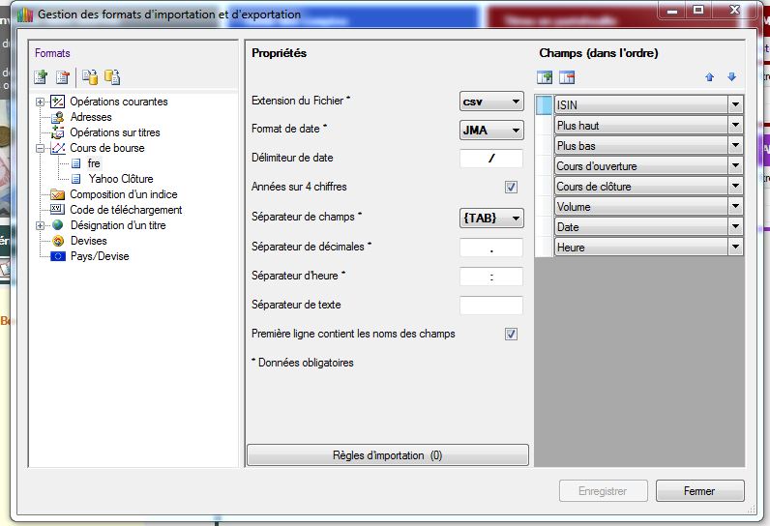Viewport: 770px width, 526px height.
Task: Select the ISIN row header in fields list
Action: coord(544,105)
